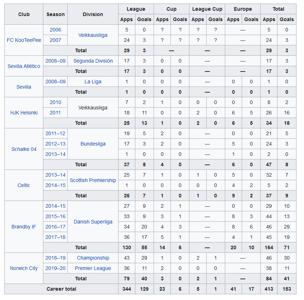Open the 2015–16 season link
Viewport: 304px width, 300px height.
[56, 216]
